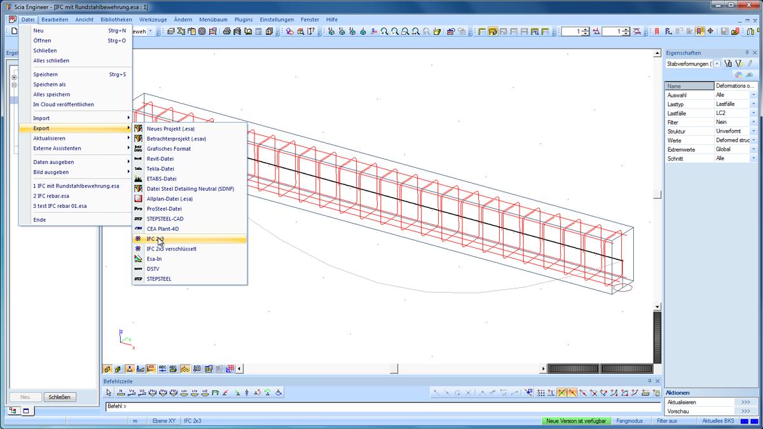The image size is (763, 429).
Task: Open the Lastfälle dropdown in properties
Action: (x=753, y=112)
